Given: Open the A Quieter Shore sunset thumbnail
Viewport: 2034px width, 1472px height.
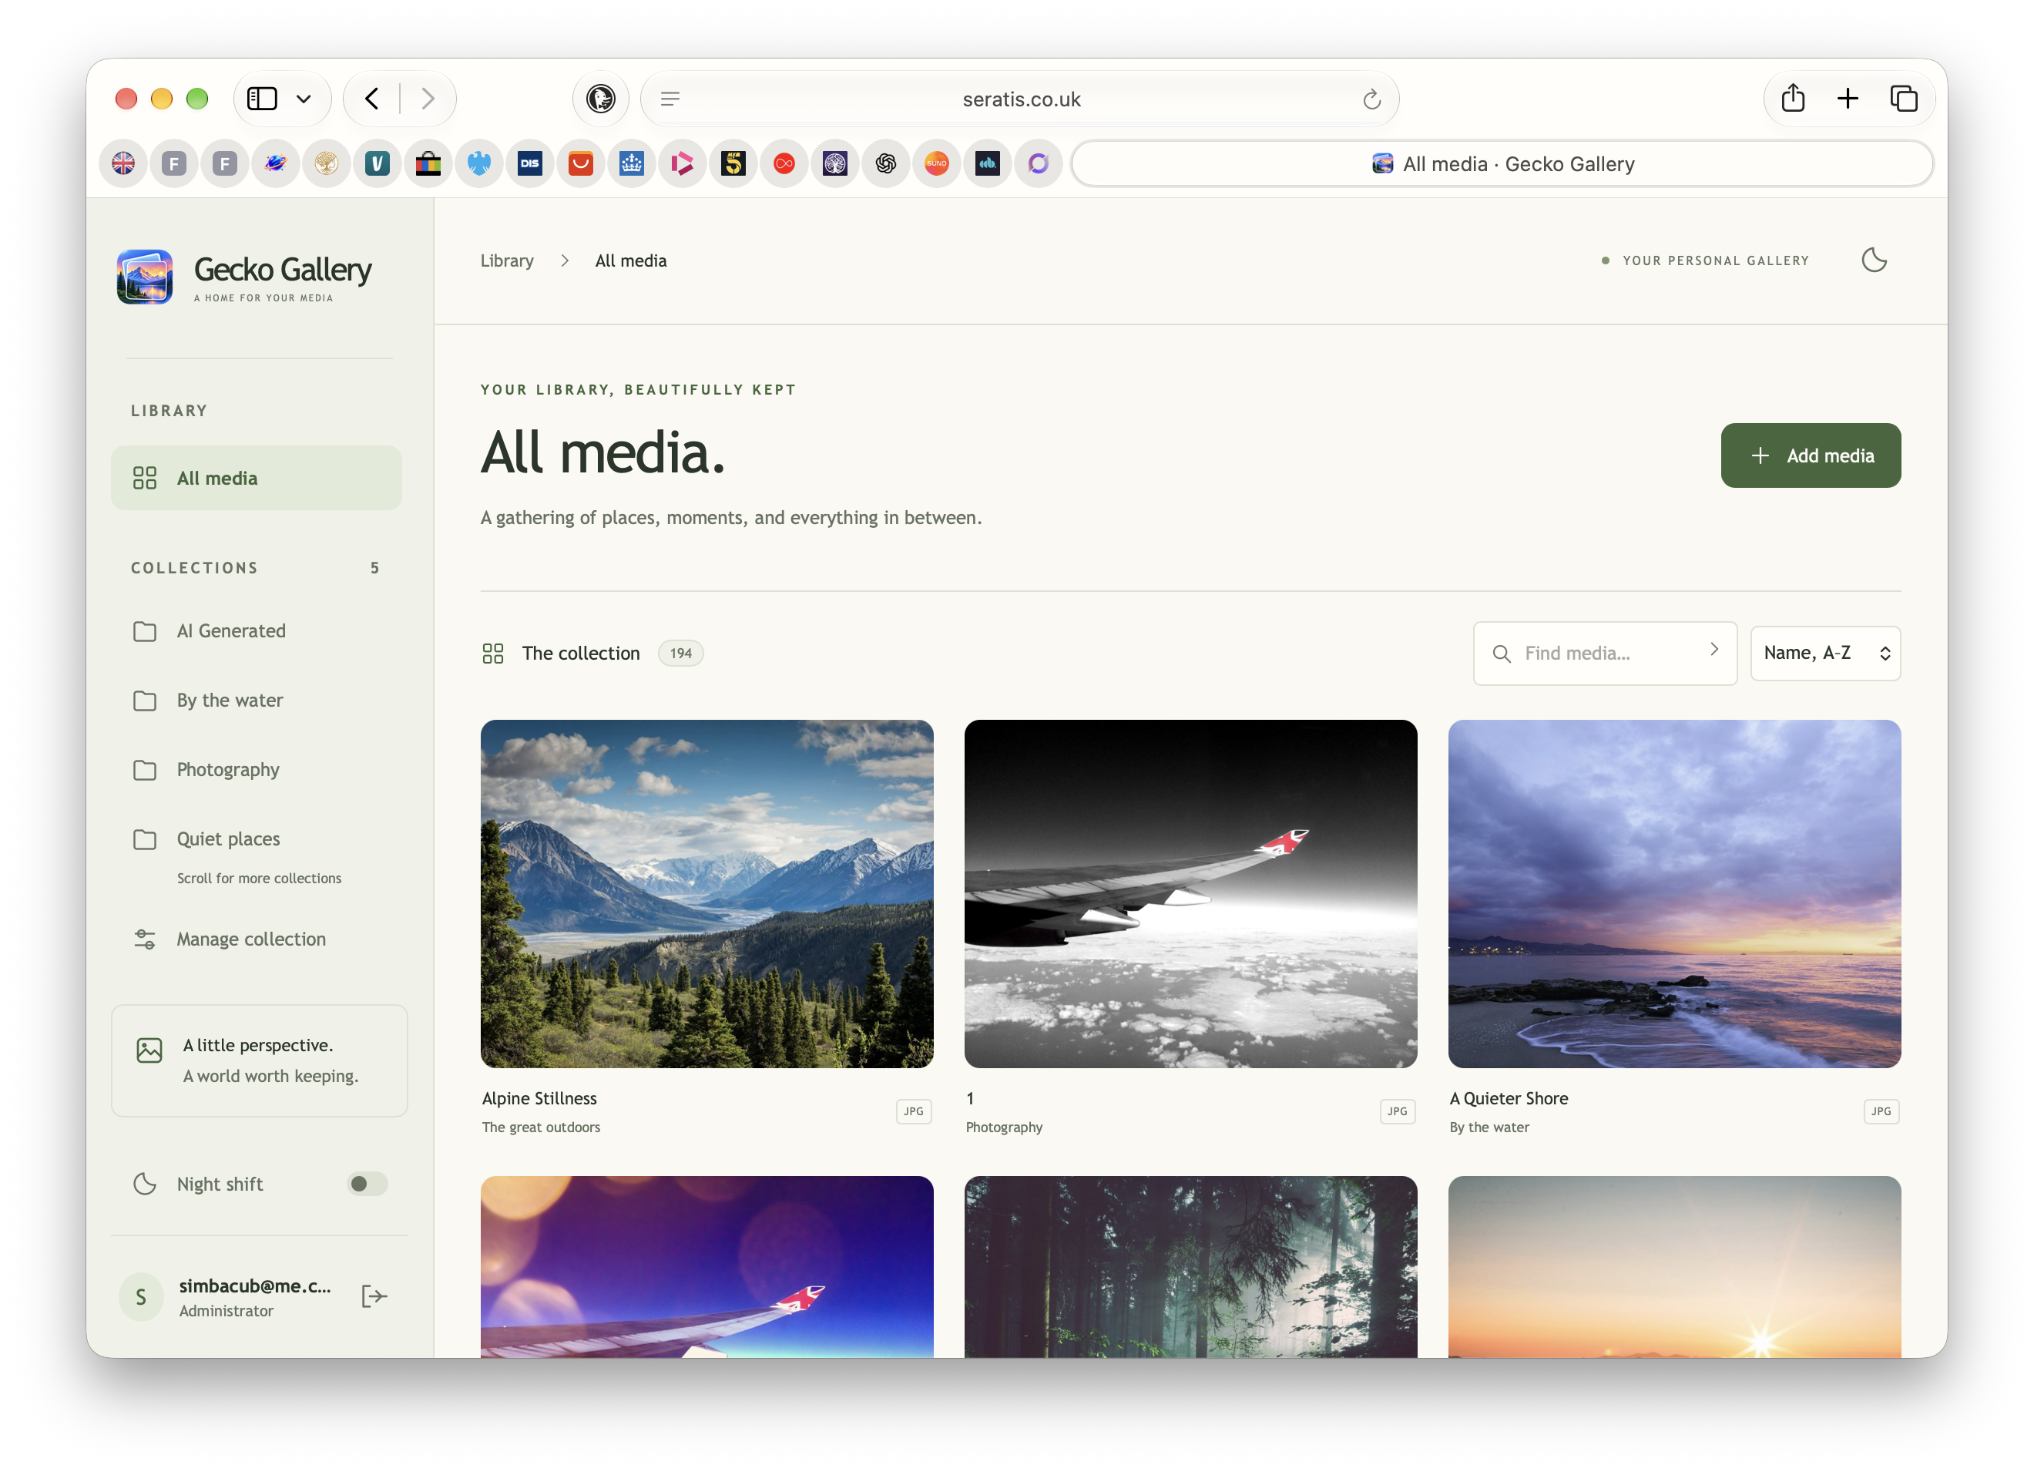Looking at the screenshot, I should tap(1673, 893).
